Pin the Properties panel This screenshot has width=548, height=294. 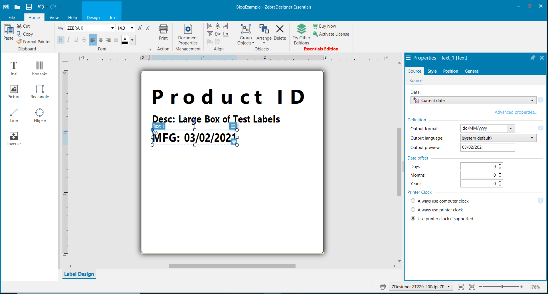[x=532, y=58]
